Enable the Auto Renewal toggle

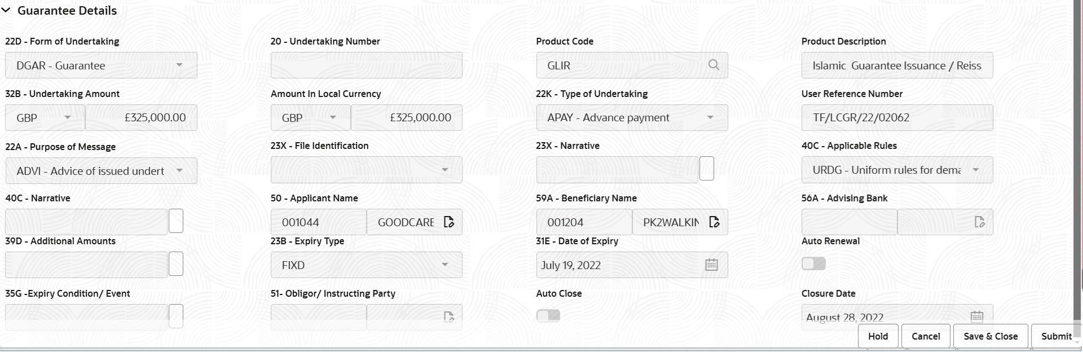point(813,263)
